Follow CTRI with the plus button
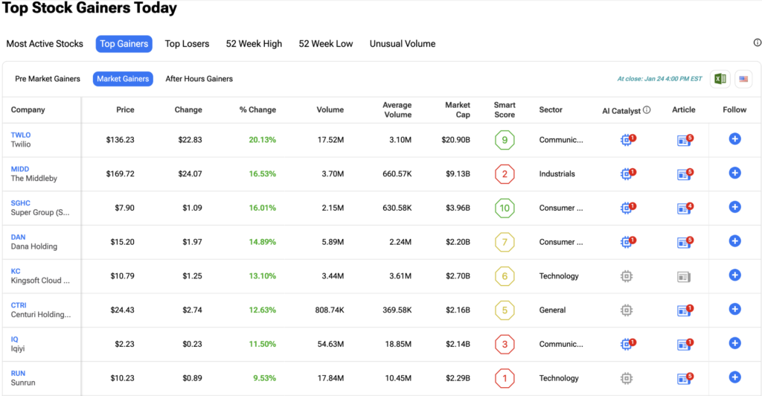This screenshot has height=396, width=762. pyautogui.click(x=734, y=309)
